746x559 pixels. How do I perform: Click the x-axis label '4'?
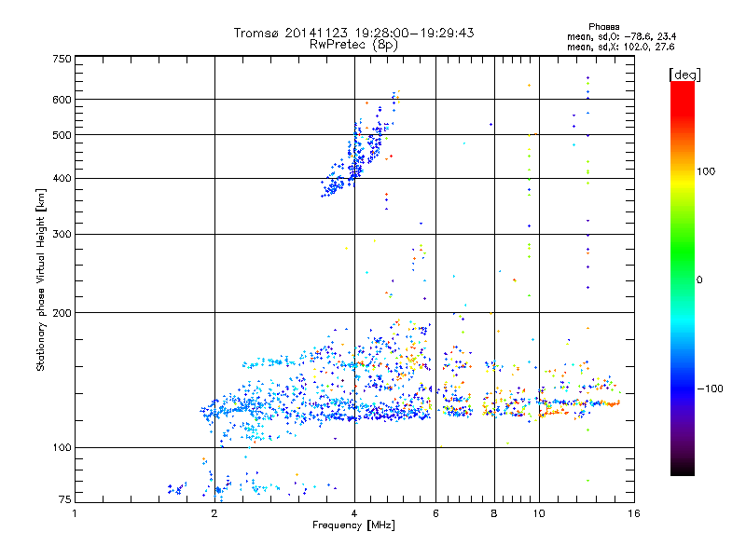click(354, 513)
